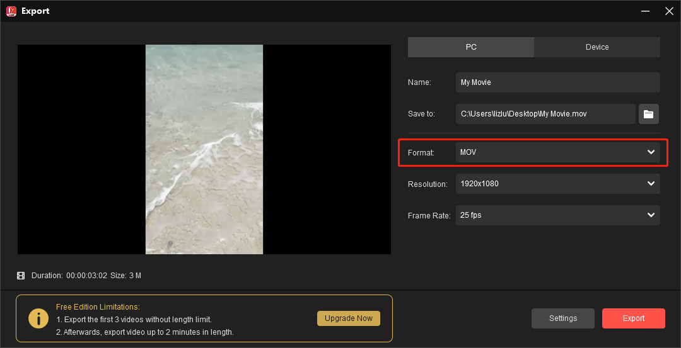Click the Upgrade Now button
The width and height of the screenshot is (681, 348).
coord(349,318)
